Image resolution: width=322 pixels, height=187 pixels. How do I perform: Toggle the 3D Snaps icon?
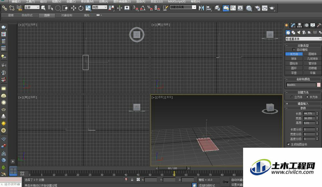tap(135, 8)
